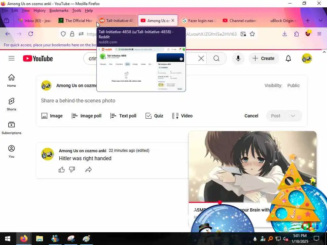
Task: Click the post text field placeholder
Action: pos(78,100)
